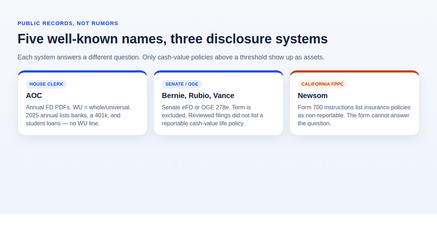Click the 'Senate eFD or OGE 278e' description
The height and width of the screenshot is (246, 437).
212,116
